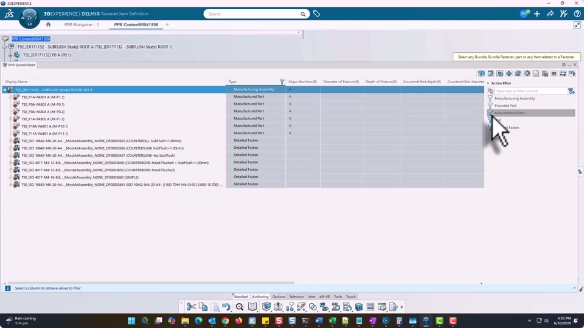
Task: Click the Share arrow icon in top bar
Action: click(x=550, y=14)
